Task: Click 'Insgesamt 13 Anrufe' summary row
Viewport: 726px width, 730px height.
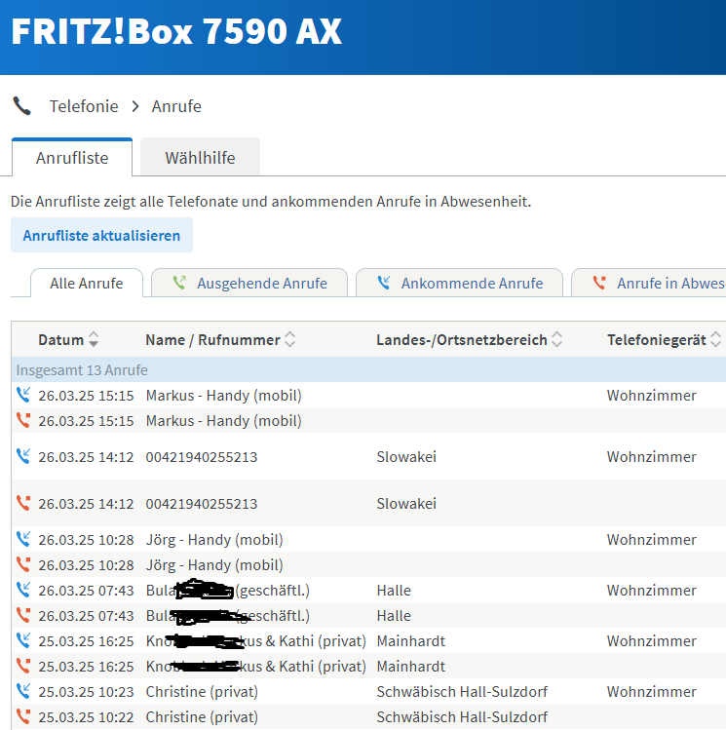Action: [368, 369]
